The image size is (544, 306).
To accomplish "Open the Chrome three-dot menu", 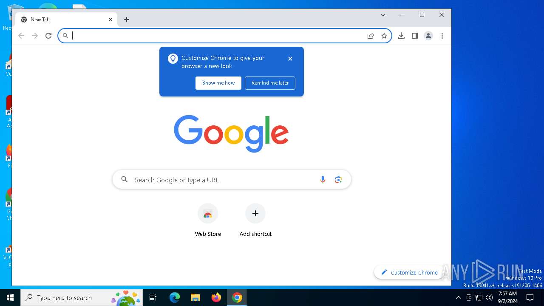I will coord(442,36).
